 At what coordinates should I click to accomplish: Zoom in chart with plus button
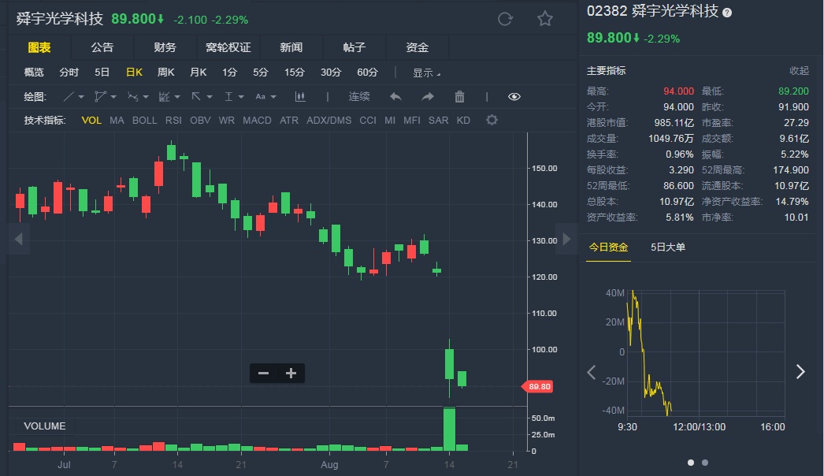point(291,374)
